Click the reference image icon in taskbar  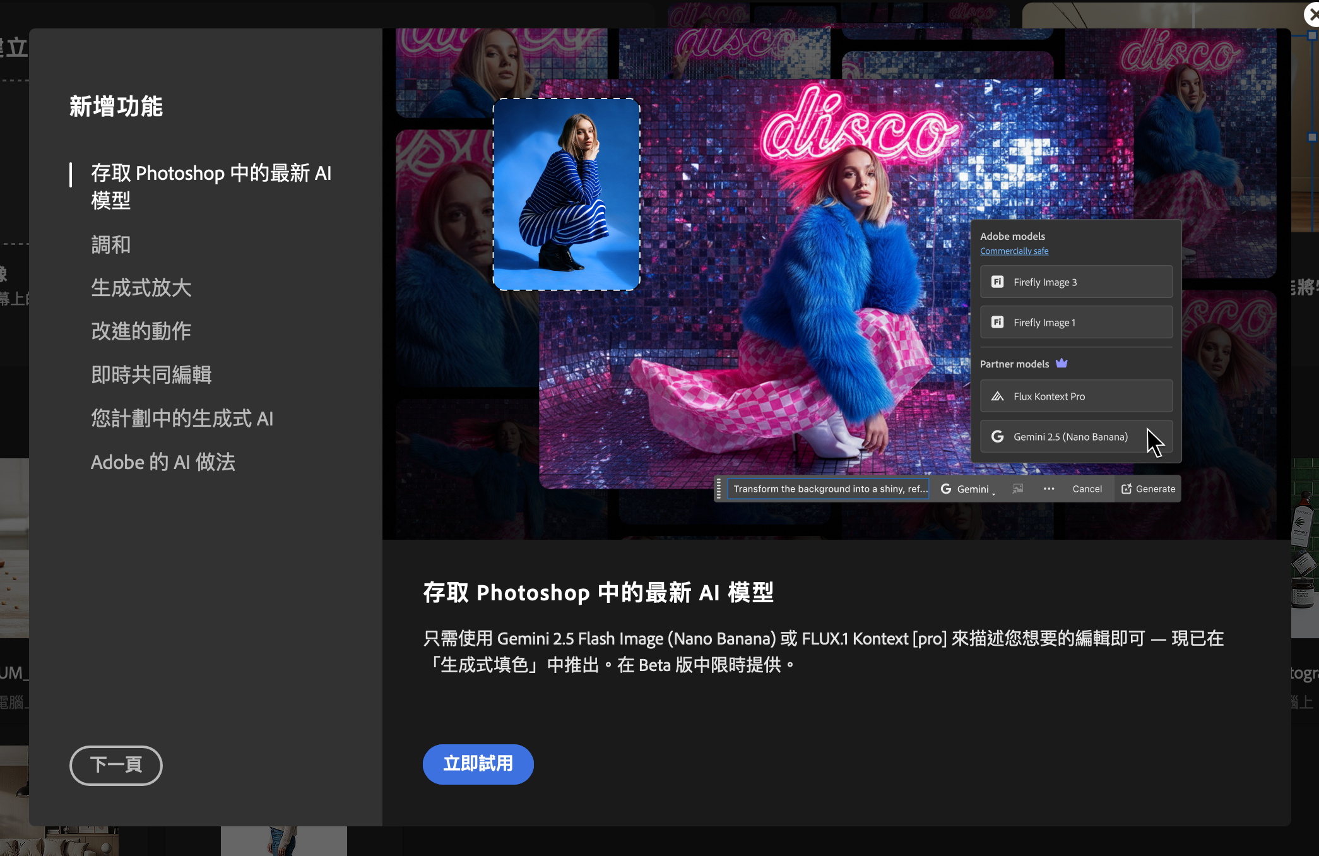pyautogui.click(x=1018, y=489)
